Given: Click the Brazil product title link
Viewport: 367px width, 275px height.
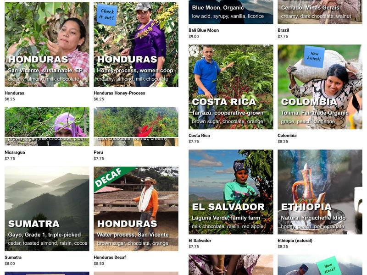Looking at the screenshot, I should [x=283, y=30].
